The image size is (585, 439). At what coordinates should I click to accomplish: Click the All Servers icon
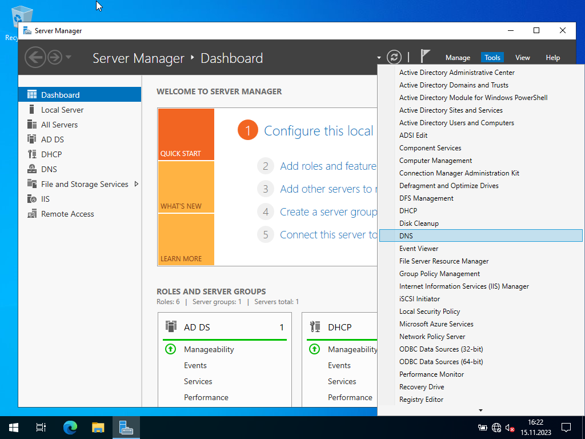(x=32, y=124)
